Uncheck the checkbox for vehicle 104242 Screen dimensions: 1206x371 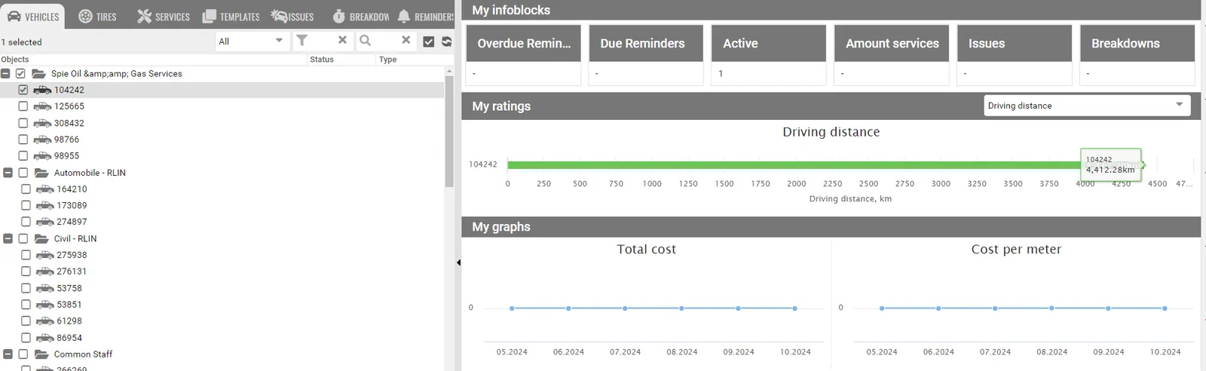(x=23, y=90)
